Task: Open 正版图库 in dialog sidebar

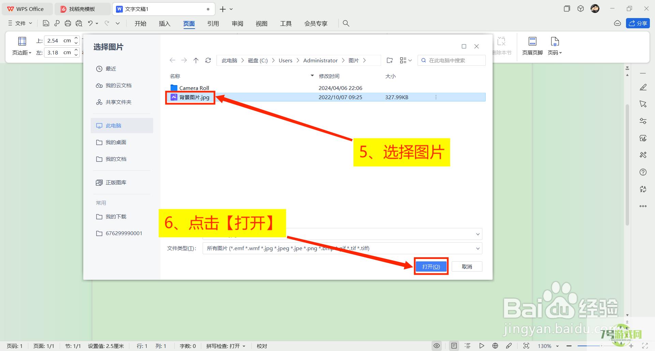Action: point(122,183)
